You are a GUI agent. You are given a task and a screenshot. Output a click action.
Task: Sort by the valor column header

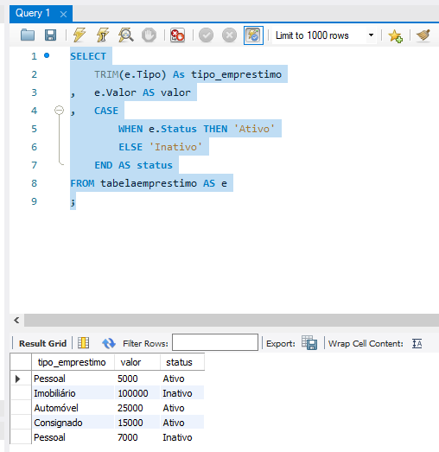pyautogui.click(x=137, y=362)
